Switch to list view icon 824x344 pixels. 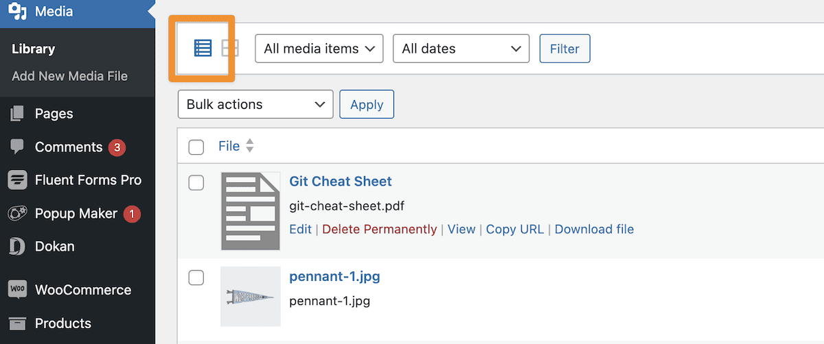[203, 48]
